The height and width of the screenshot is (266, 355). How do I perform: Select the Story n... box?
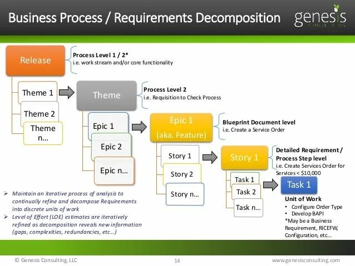tap(185, 194)
